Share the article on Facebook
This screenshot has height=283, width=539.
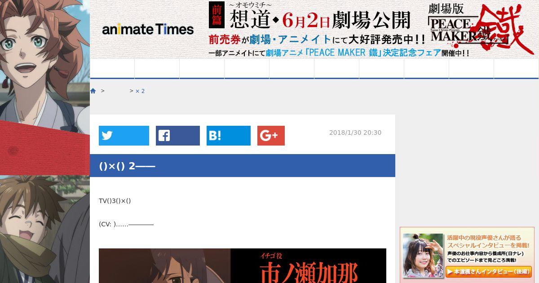178,136
